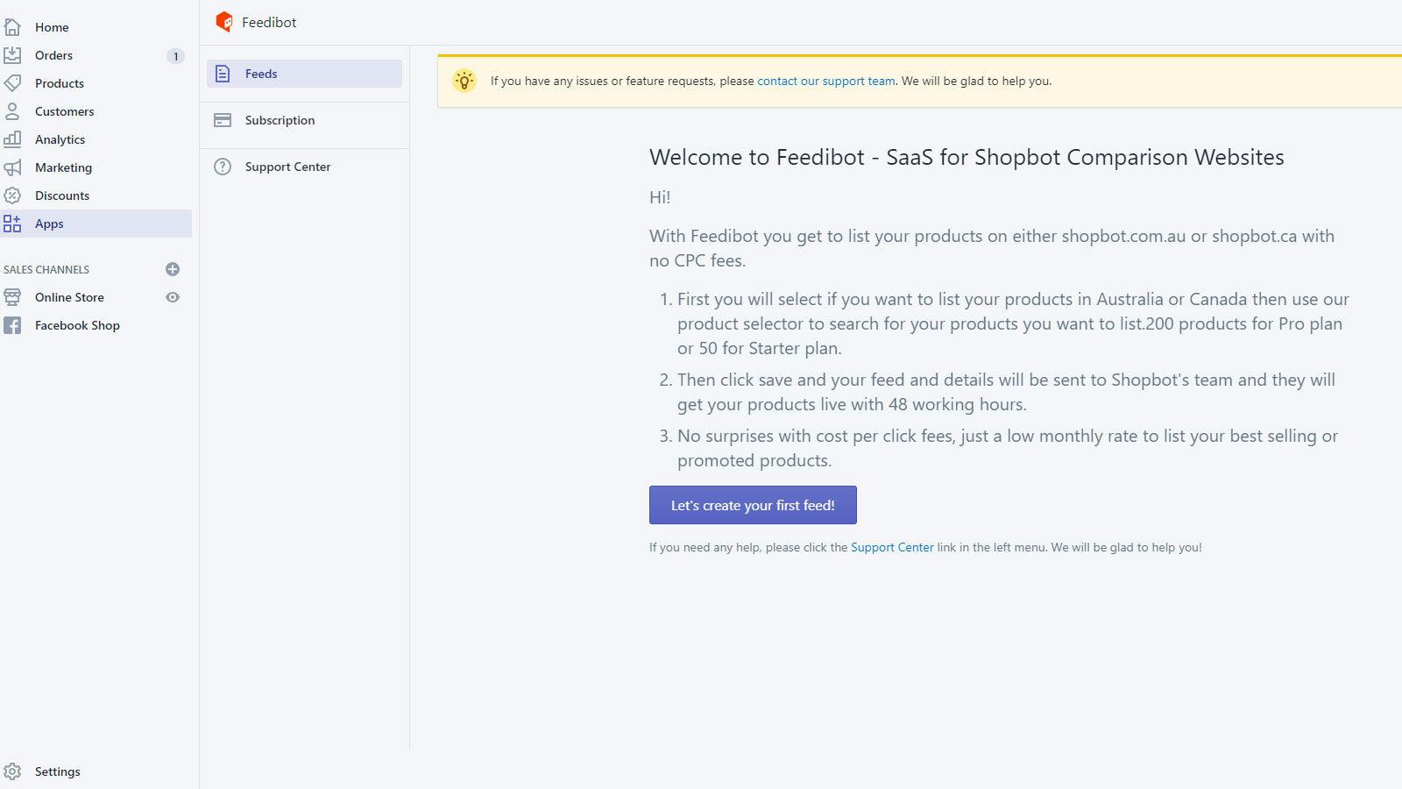
Task: Click Let's create your first feed button
Action: 752,505
